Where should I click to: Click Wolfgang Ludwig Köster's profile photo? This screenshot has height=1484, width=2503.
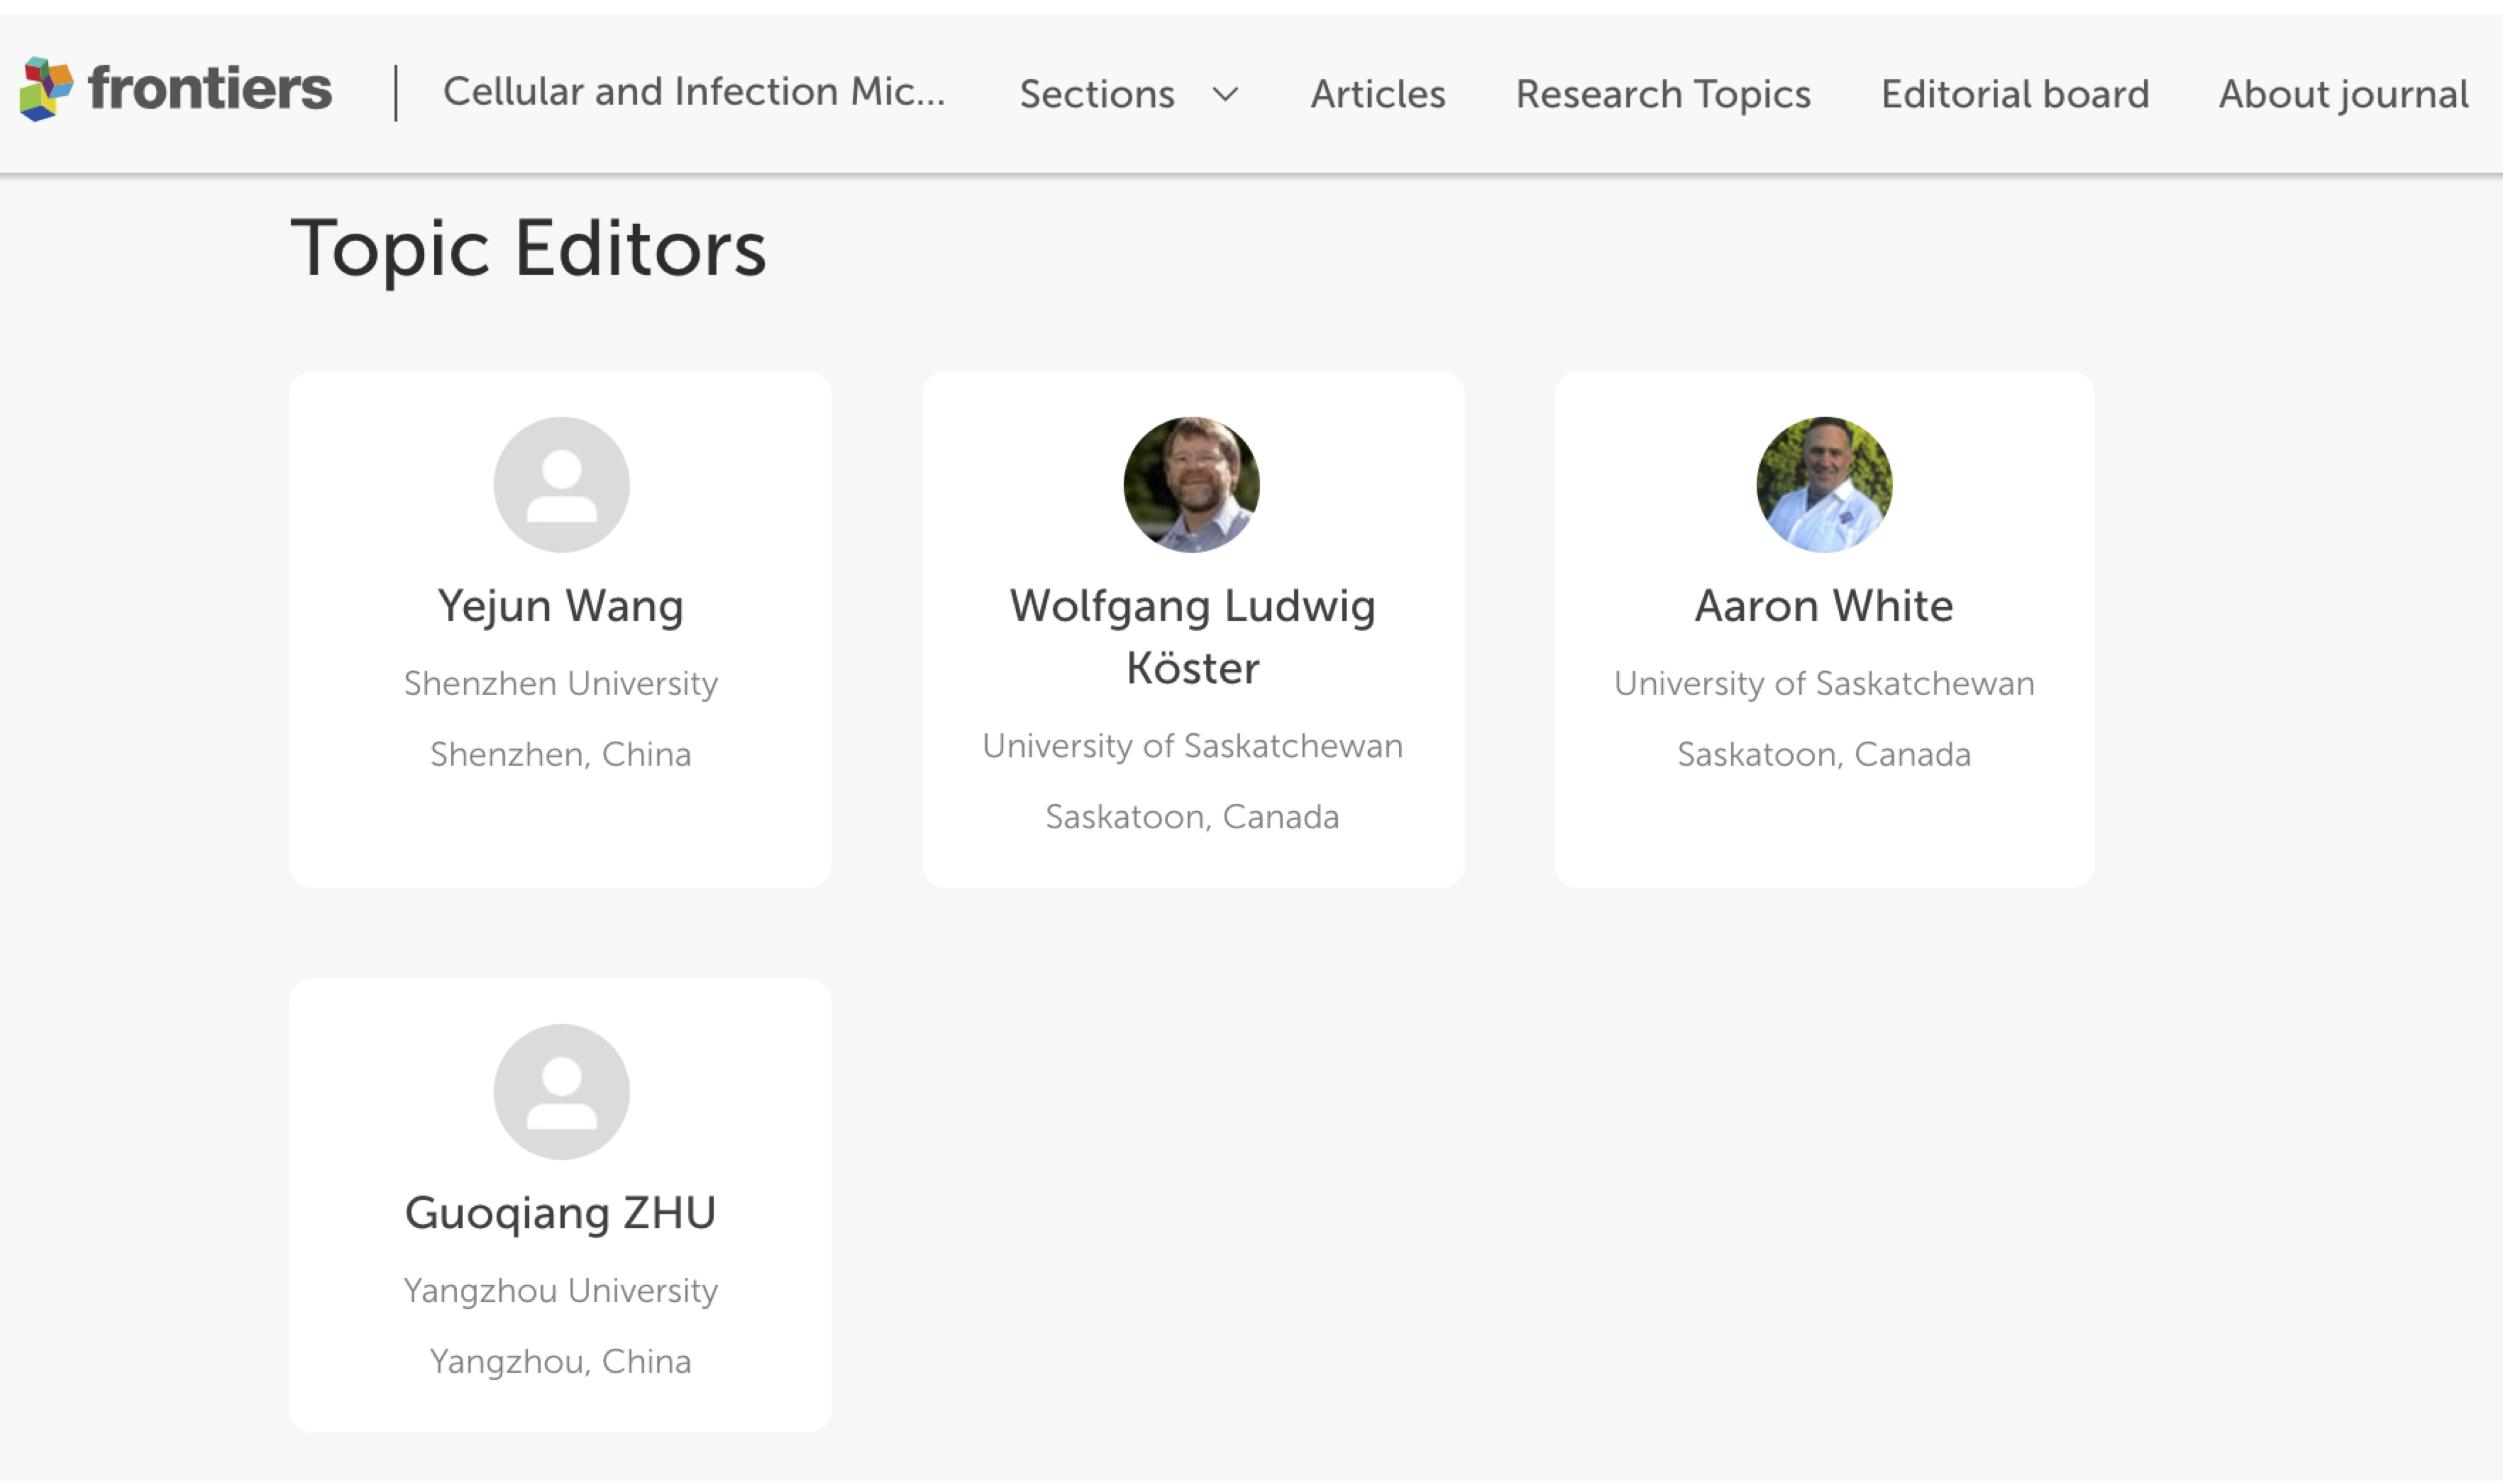(x=1191, y=485)
